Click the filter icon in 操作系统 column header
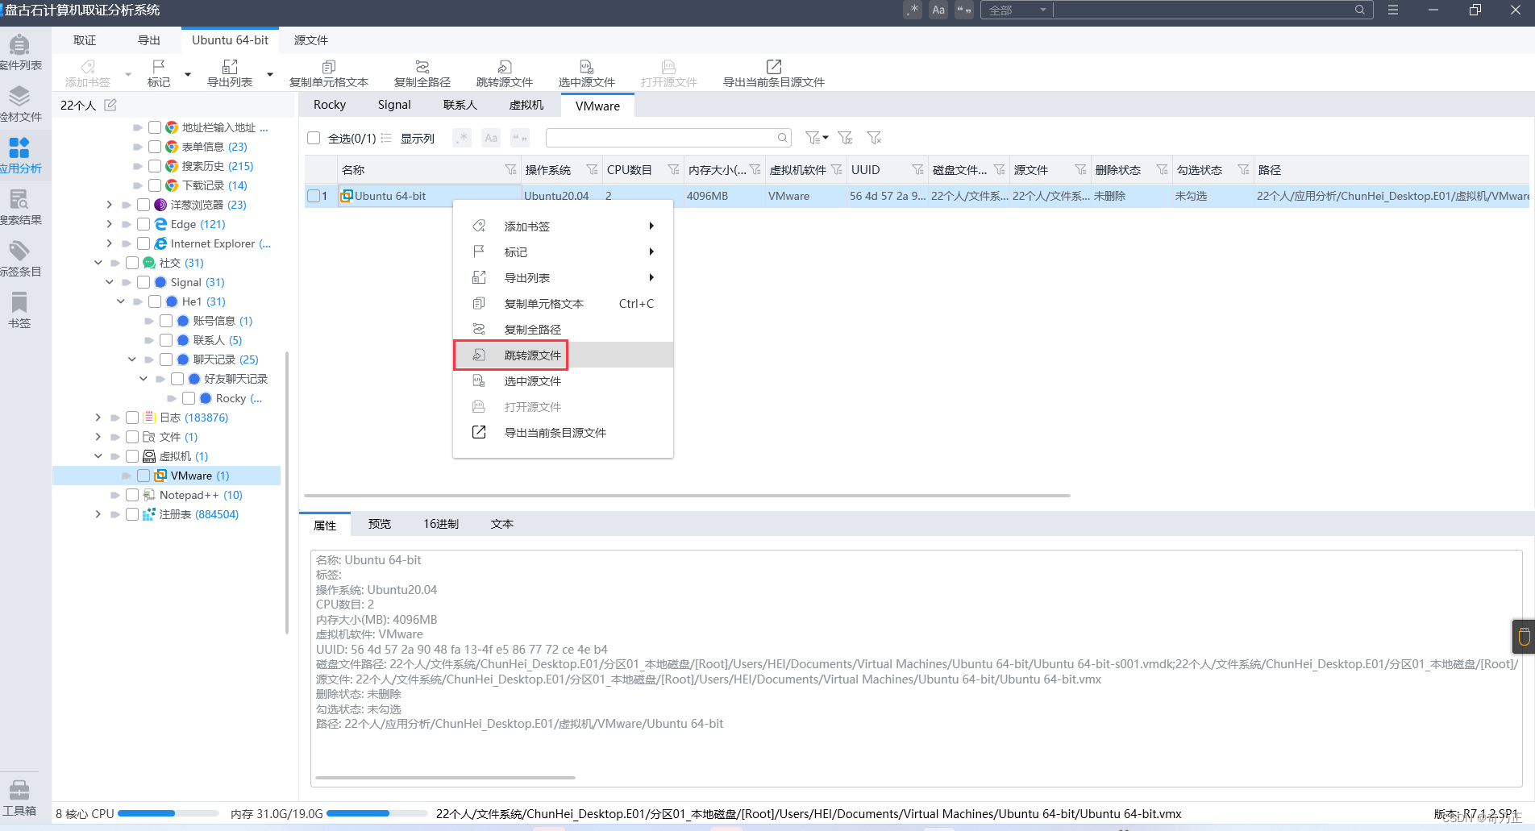Screen dimensions: 1535x831 [592, 169]
